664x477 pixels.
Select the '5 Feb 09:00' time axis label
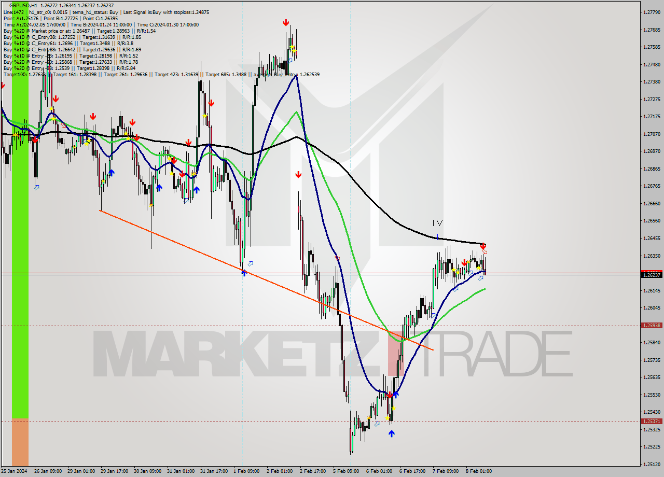(x=346, y=471)
